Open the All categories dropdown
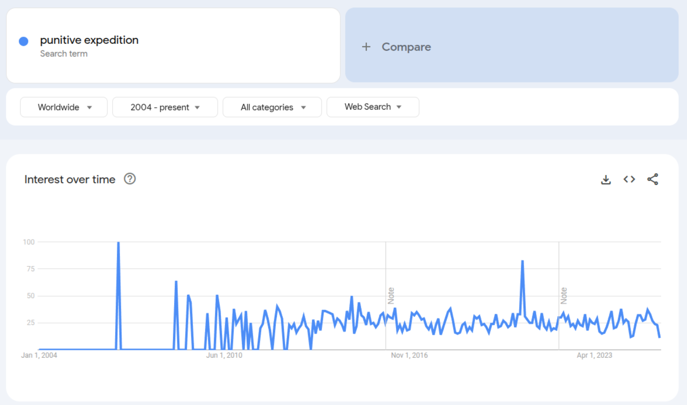 point(272,107)
